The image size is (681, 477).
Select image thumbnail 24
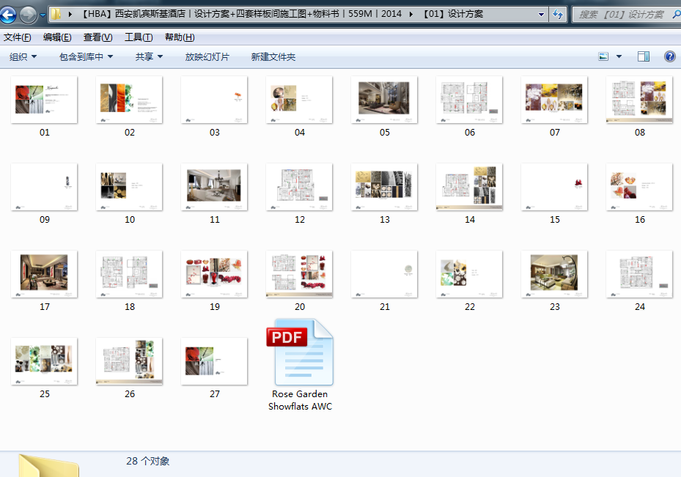(639, 274)
